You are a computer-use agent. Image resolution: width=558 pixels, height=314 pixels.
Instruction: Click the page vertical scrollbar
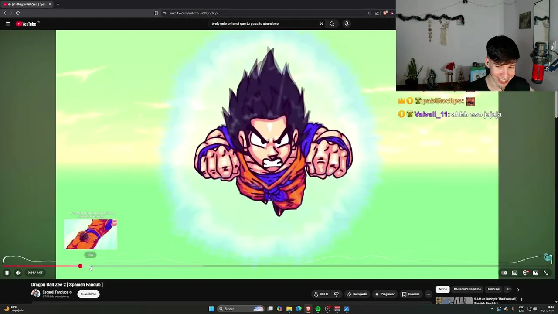[x=556, y=105]
